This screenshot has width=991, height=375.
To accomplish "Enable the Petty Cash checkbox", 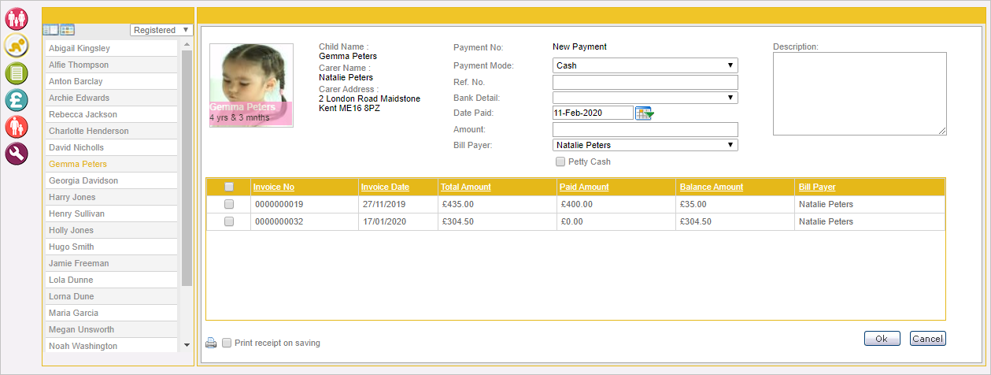I will point(560,162).
